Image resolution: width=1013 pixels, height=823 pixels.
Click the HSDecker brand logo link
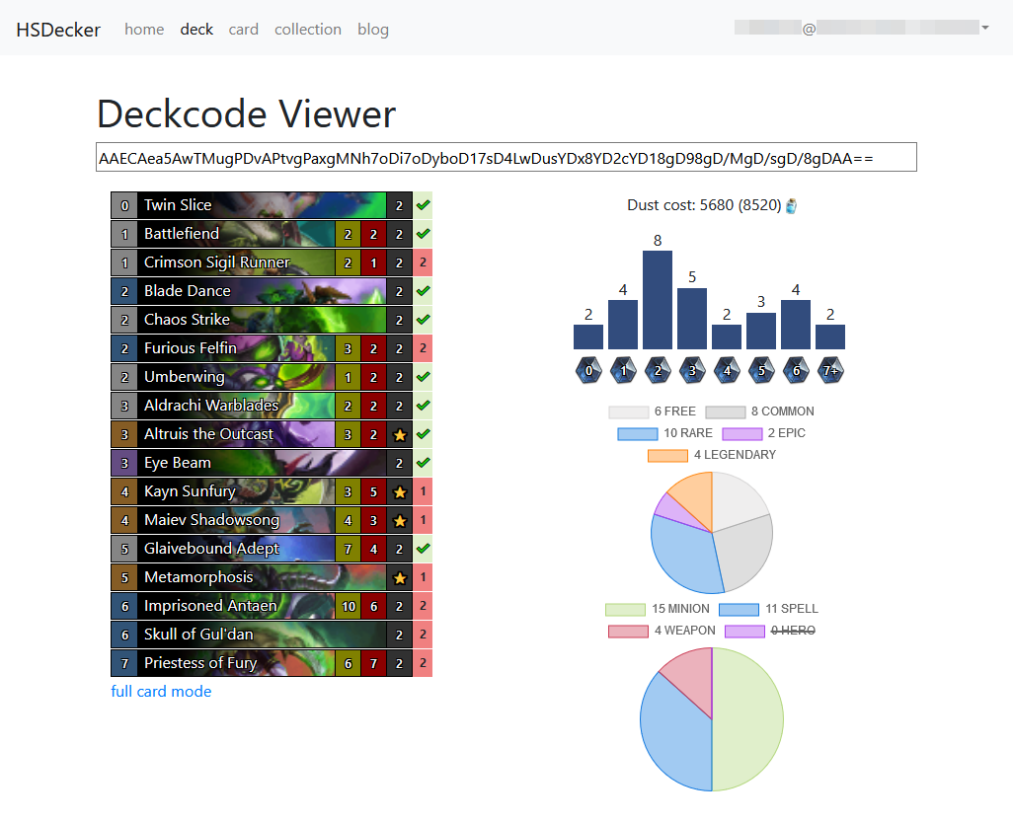tap(58, 30)
